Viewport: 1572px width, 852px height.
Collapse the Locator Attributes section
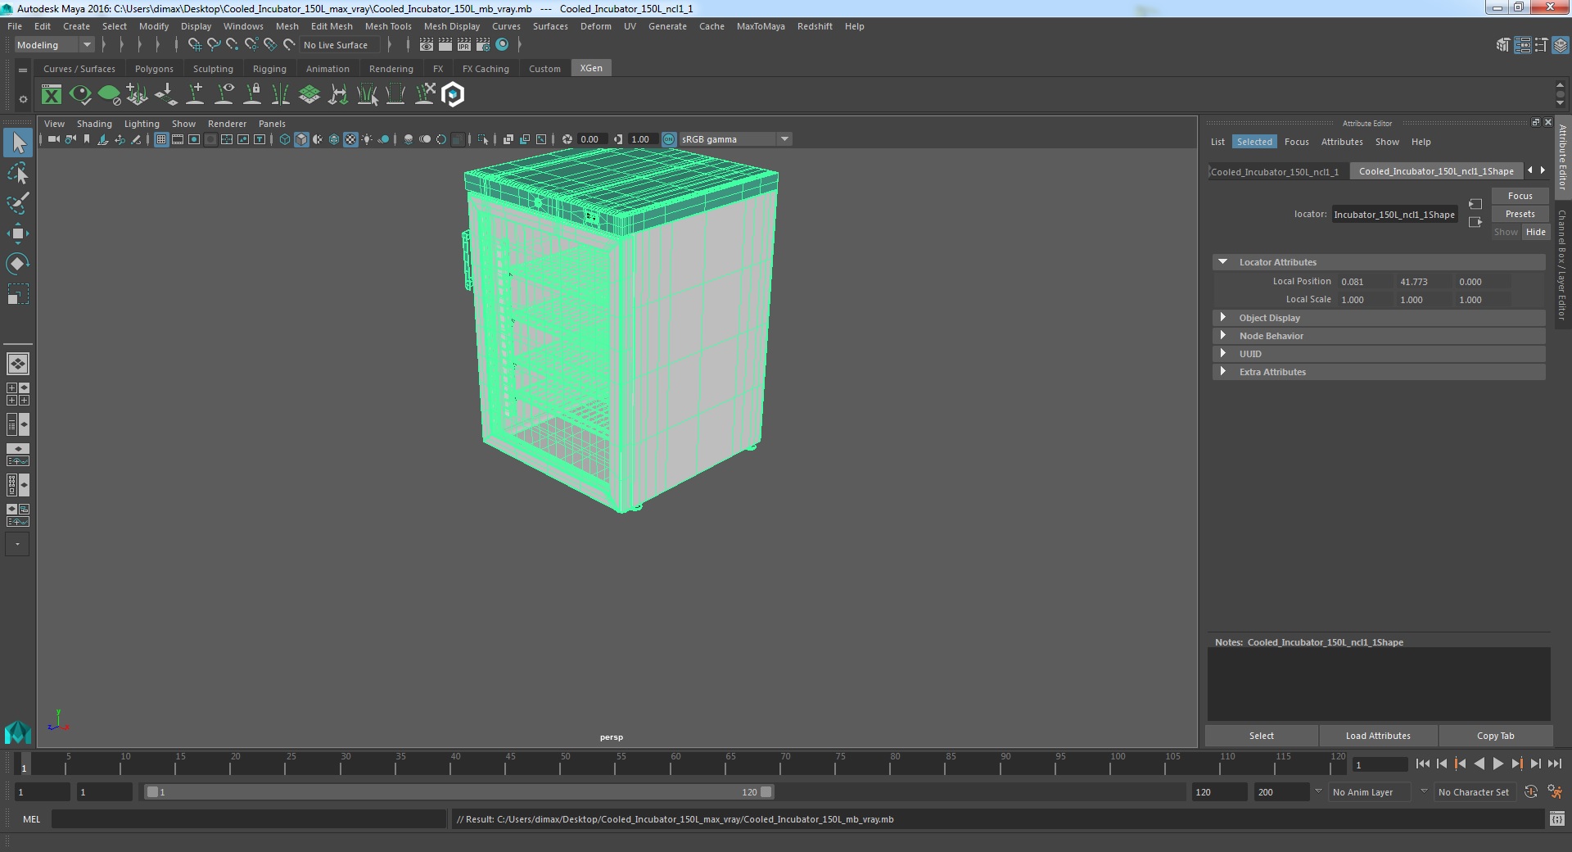tap(1222, 262)
